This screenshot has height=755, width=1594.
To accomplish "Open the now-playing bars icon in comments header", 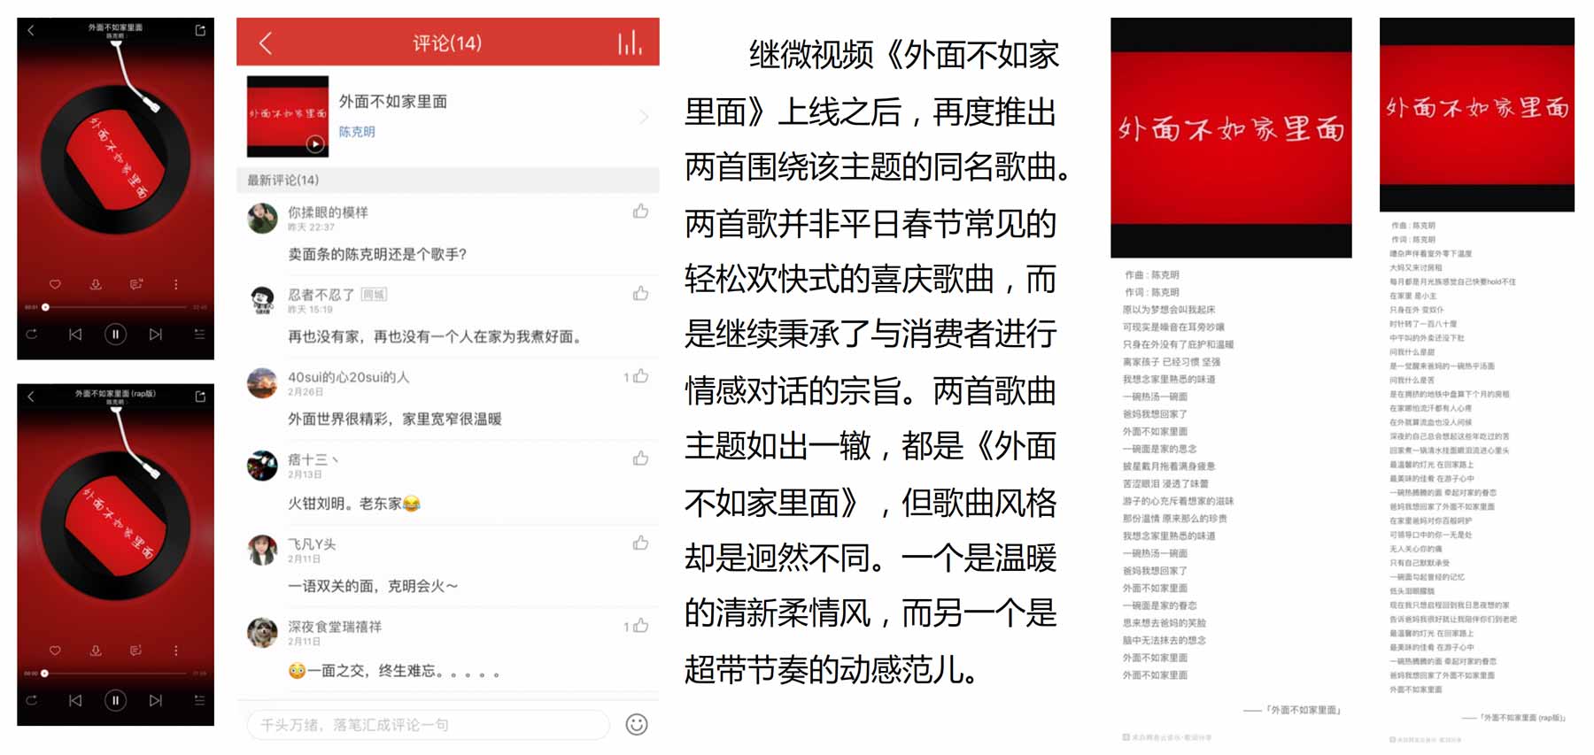I will (x=630, y=42).
